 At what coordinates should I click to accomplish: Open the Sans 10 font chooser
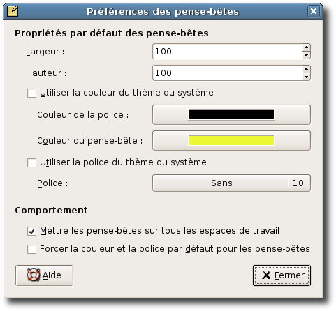[231, 183]
